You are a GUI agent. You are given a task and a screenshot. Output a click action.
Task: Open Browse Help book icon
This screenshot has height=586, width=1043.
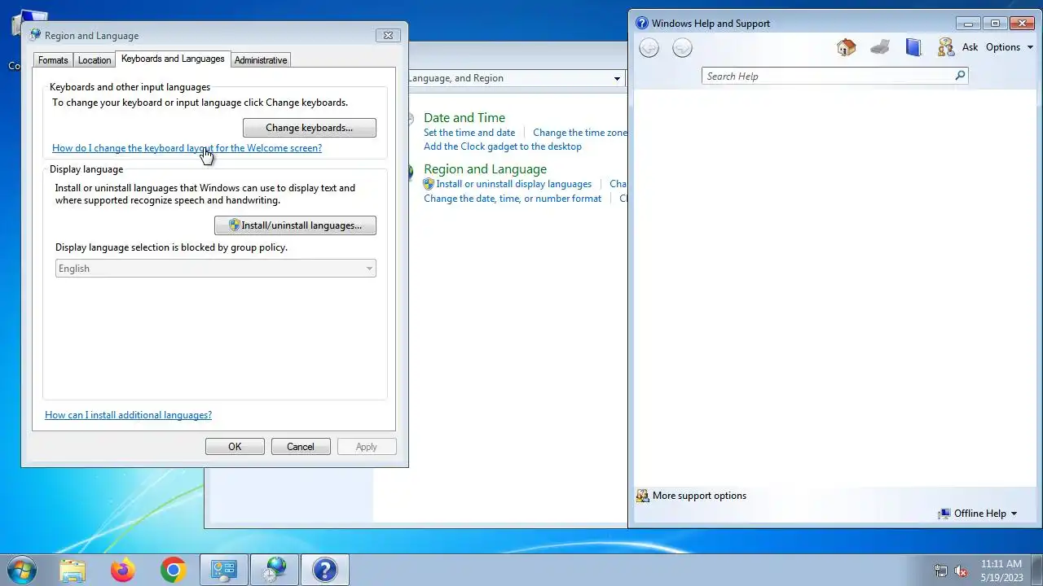[913, 47]
